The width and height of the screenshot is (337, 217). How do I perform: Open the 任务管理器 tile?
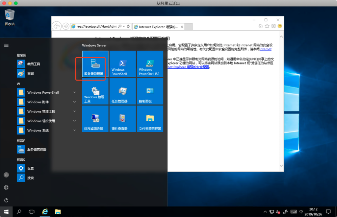[x=122, y=91]
